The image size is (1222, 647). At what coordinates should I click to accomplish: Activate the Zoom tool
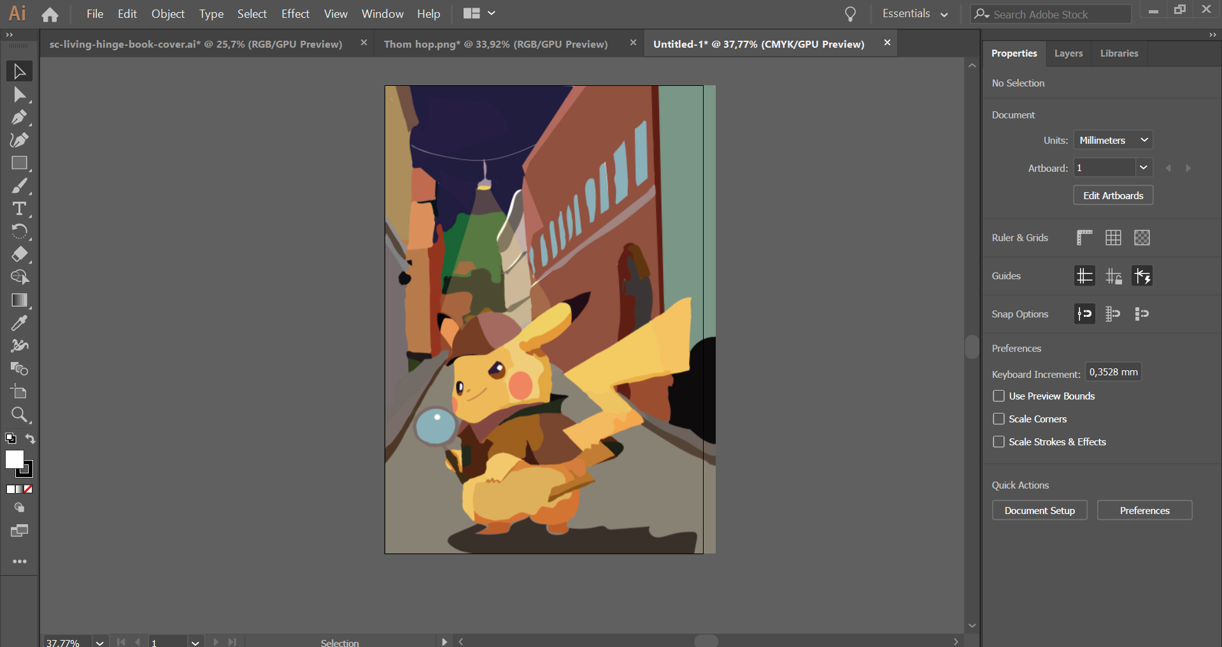[19, 415]
